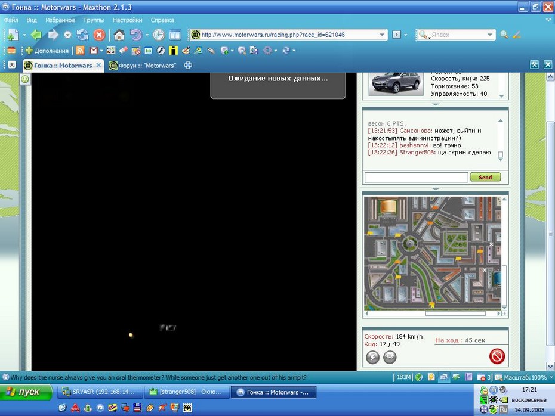Open the Справка menu

(x=162, y=20)
